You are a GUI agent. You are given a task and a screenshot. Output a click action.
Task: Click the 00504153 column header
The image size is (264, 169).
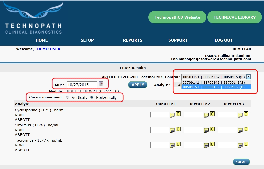click(234, 104)
